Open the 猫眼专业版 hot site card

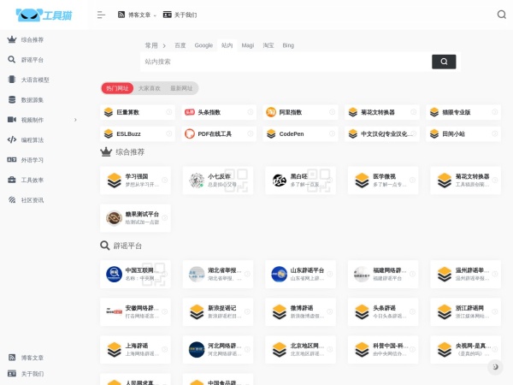coord(463,112)
